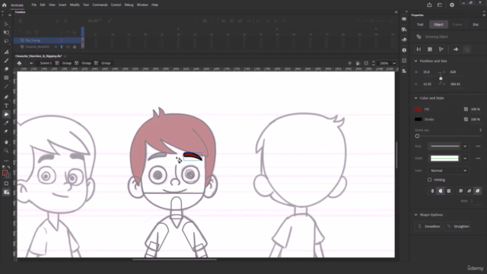The height and width of the screenshot is (274, 487).
Task: Select the Pen tool
Action: pos(6,97)
